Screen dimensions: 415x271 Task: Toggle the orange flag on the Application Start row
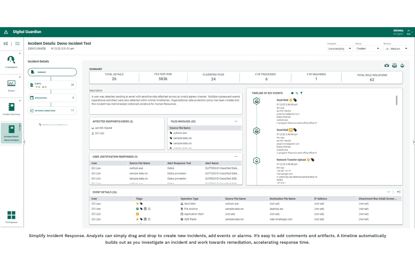[137, 214]
